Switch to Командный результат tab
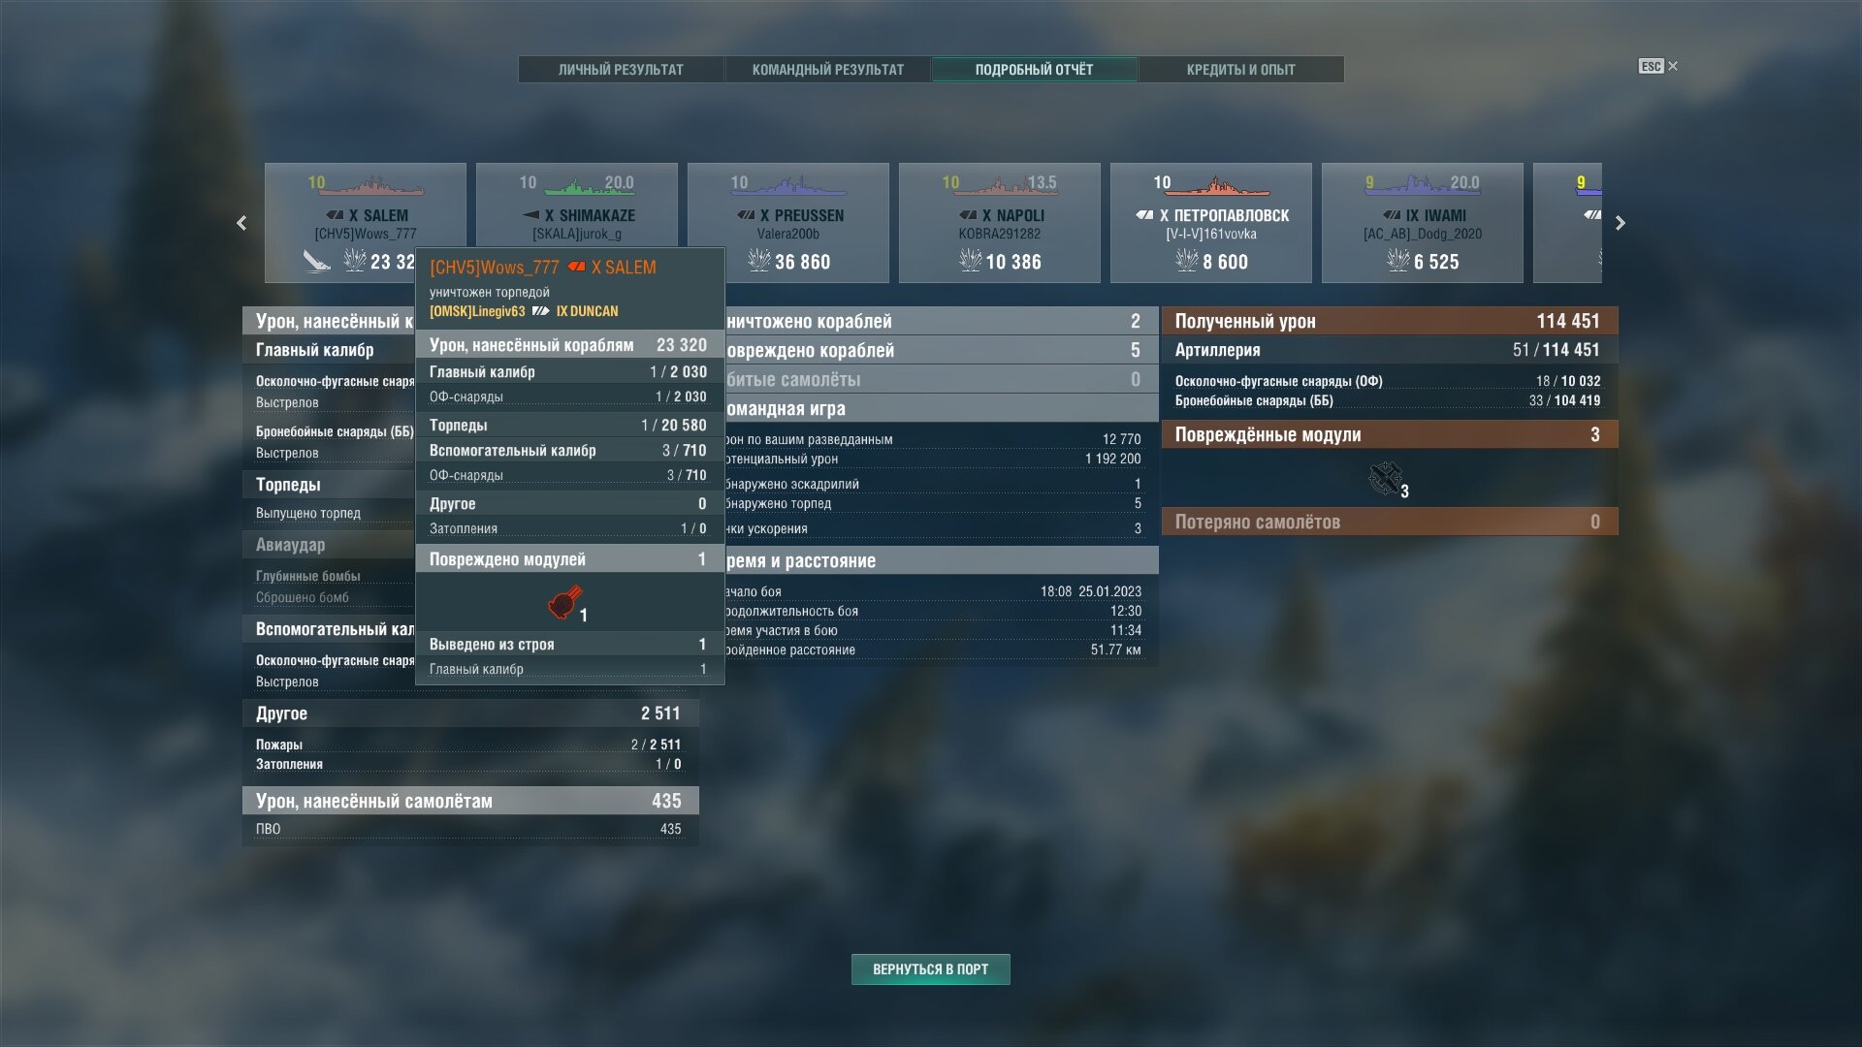 [x=827, y=70]
